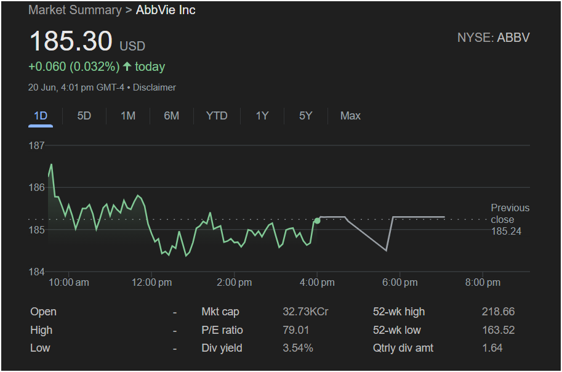The height and width of the screenshot is (372, 562).
Task: Click the High label in stats
Action: click(41, 330)
